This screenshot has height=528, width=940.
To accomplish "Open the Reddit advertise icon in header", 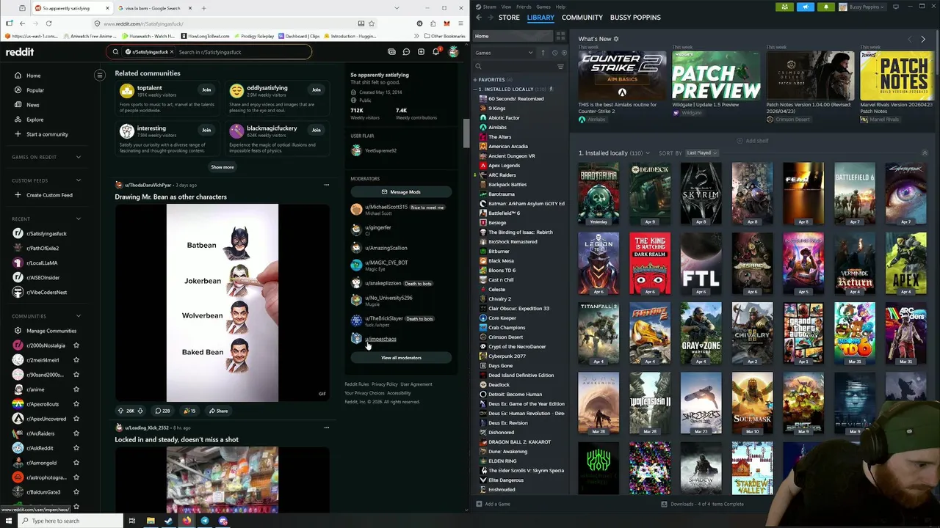I will coord(391,52).
